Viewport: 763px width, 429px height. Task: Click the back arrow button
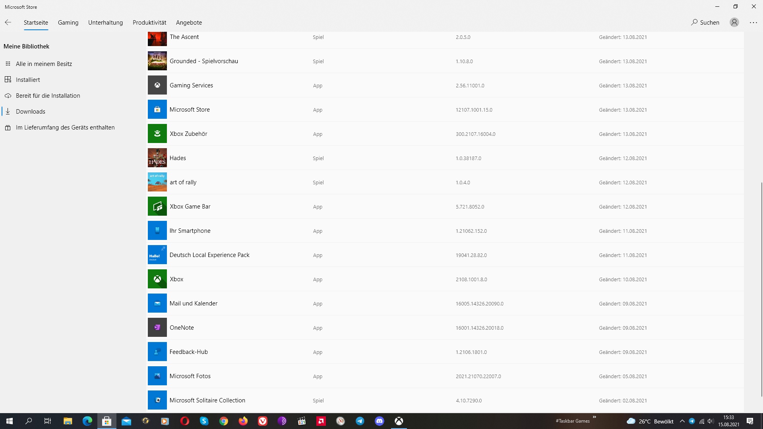click(x=8, y=23)
